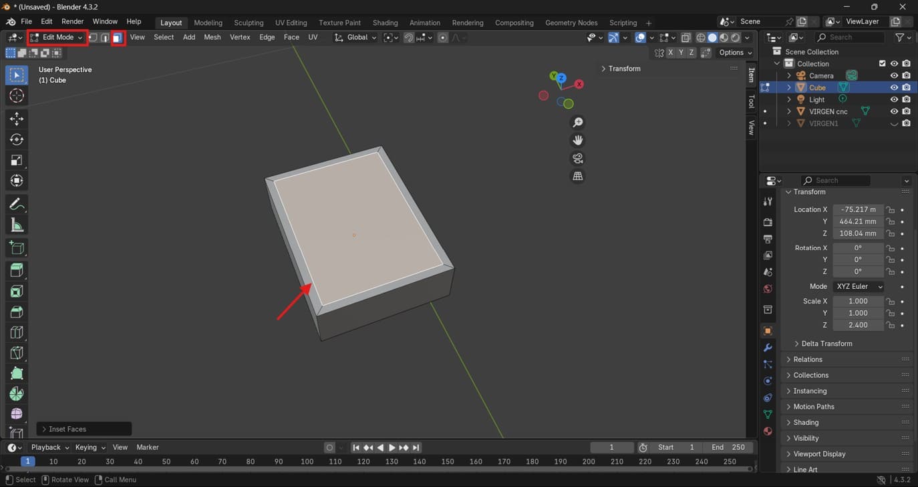Click the Marker menu in timeline

pyautogui.click(x=148, y=448)
